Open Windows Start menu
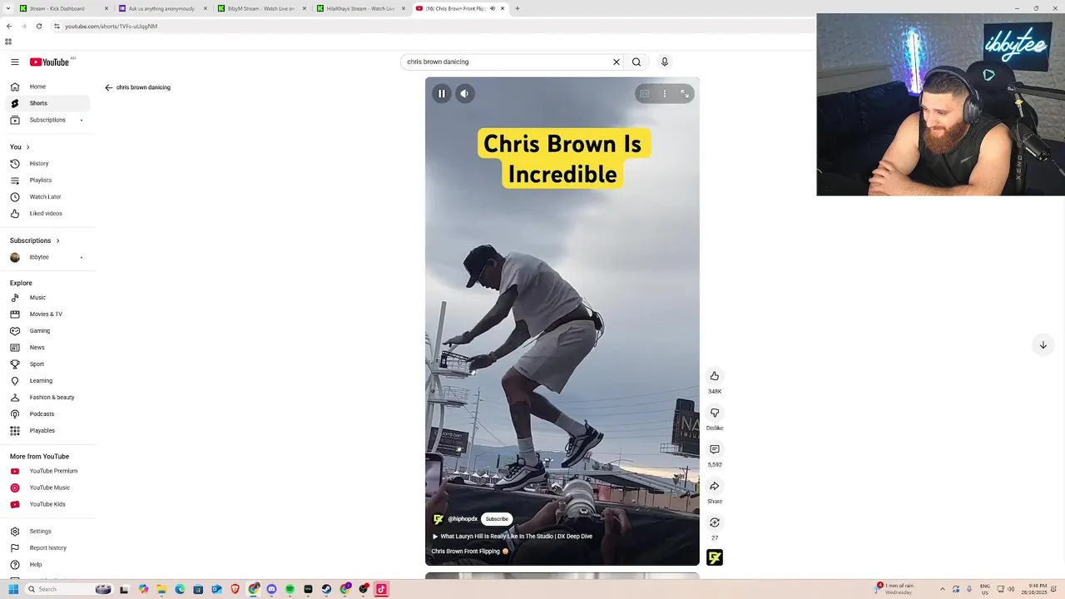This screenshot has width=1065, height=599. coord(13,589)
